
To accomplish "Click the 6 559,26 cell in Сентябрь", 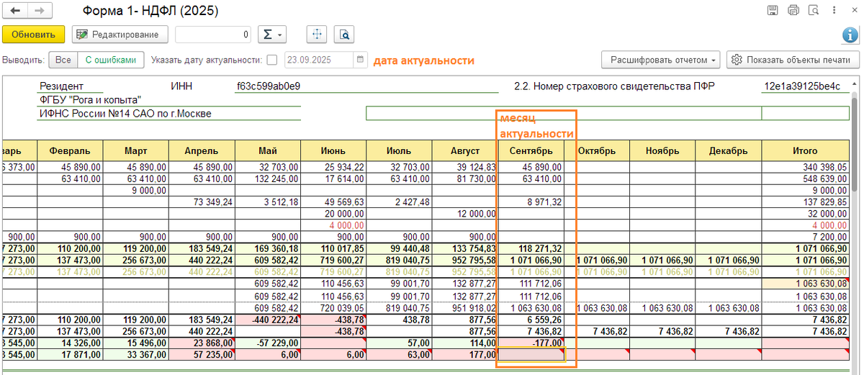I will (x=531, y=319).
